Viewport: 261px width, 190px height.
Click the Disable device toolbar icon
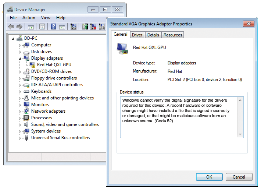pos(102,27)
